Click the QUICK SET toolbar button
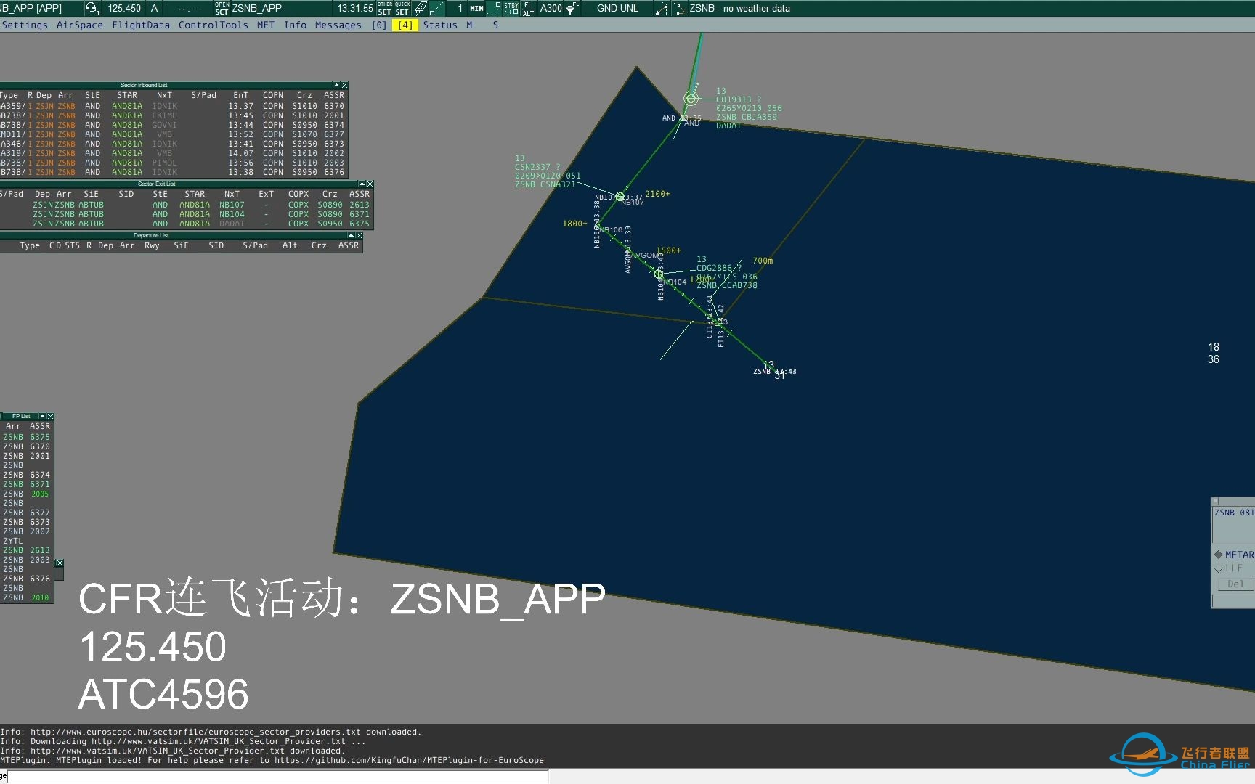 [402, 8]
